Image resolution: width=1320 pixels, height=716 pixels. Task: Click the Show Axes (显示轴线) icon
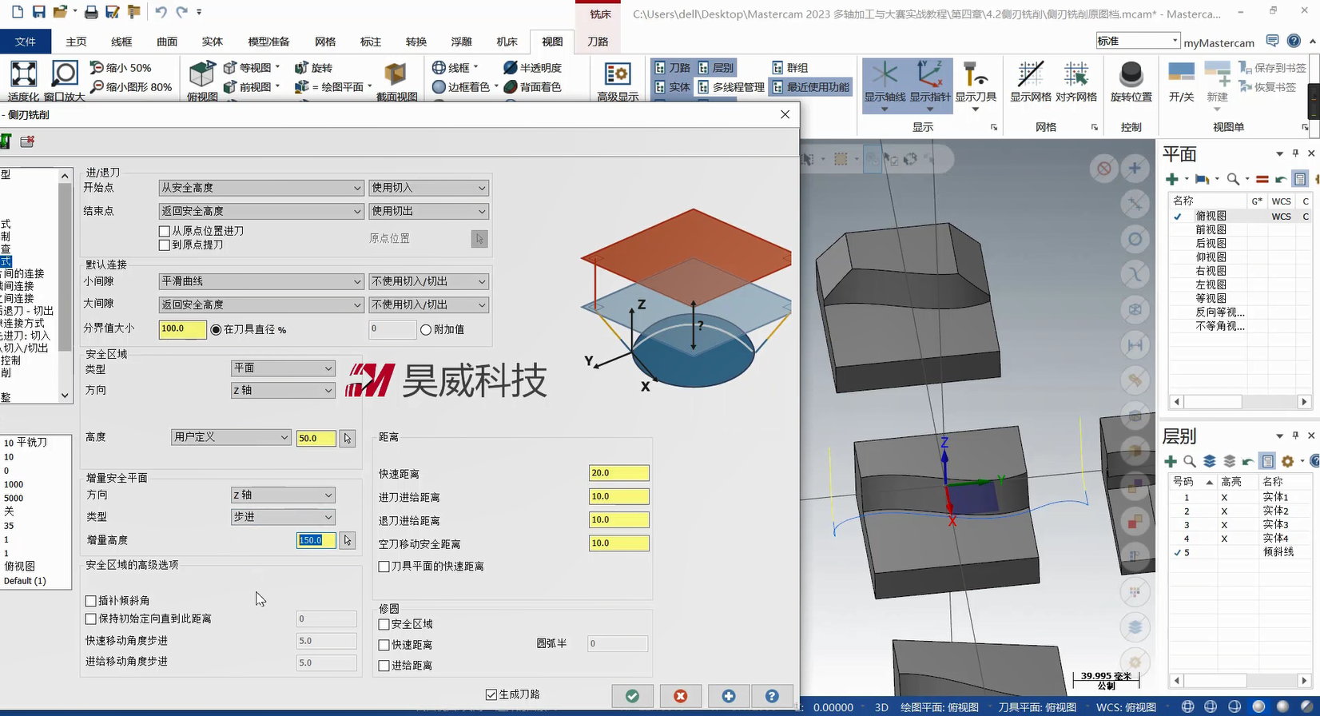point(884,80)
